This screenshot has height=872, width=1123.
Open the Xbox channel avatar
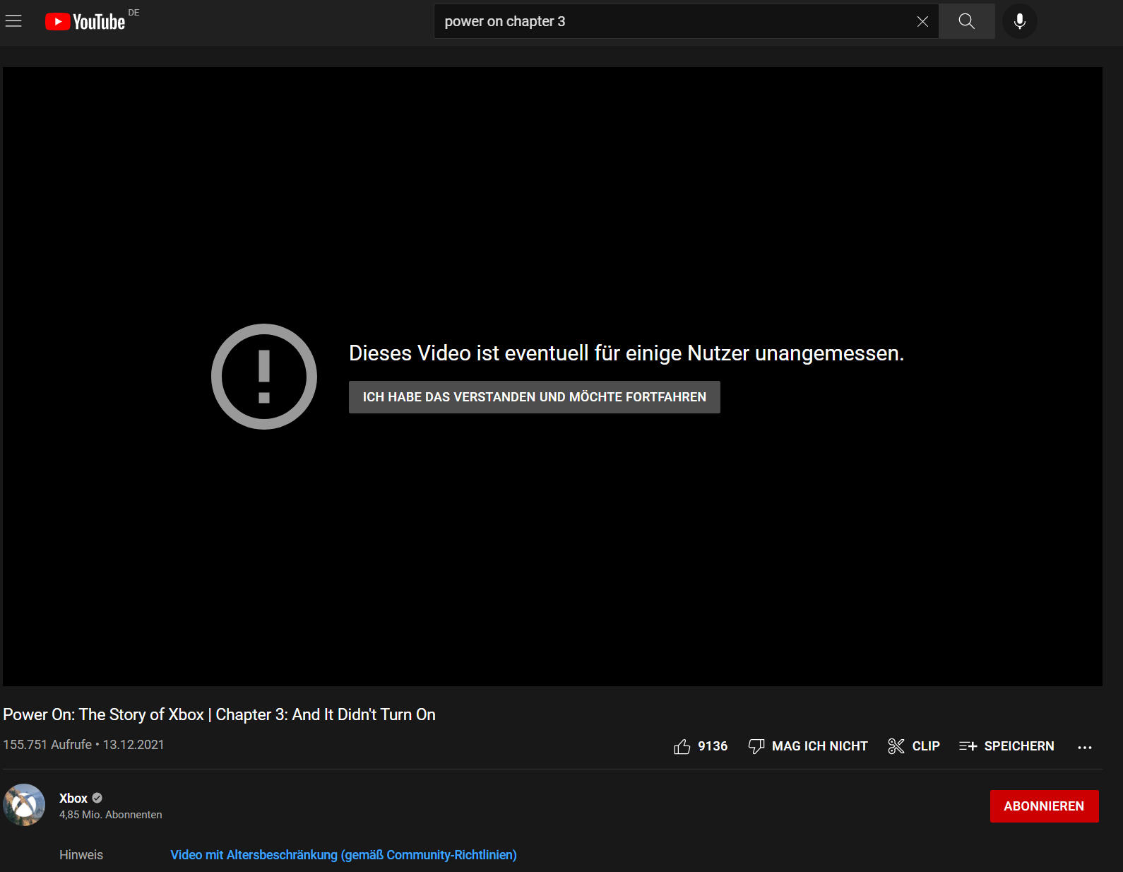(24, 805)
